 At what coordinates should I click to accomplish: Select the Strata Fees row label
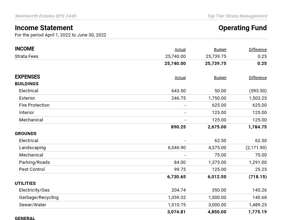(x=27, y=56)
